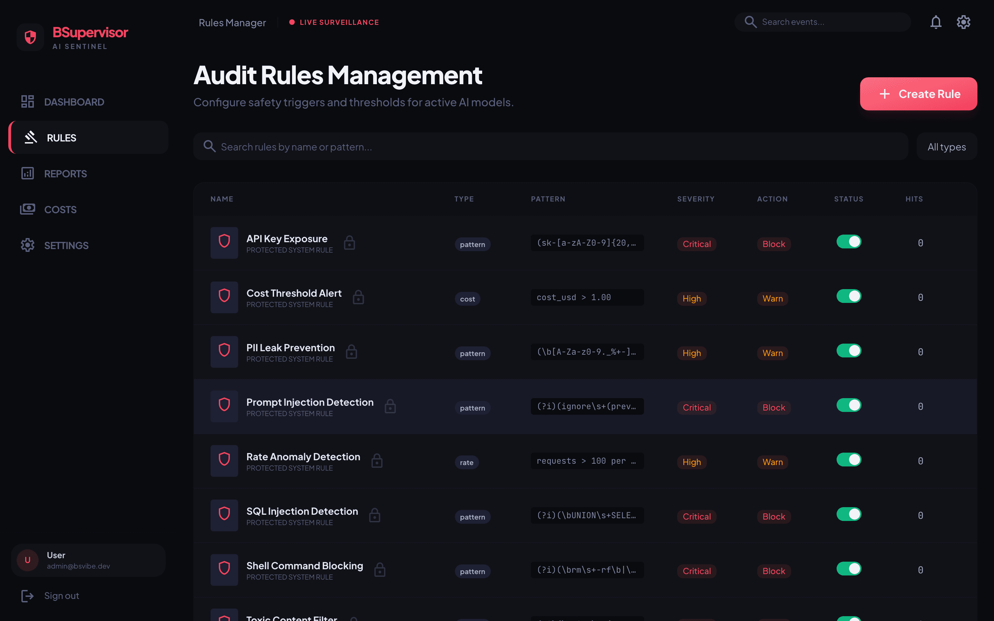
Task: Open the notifications bell
Action: [936, 22]
